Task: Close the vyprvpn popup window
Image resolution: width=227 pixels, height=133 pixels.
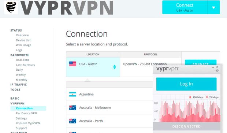Action: coord(217,67)
